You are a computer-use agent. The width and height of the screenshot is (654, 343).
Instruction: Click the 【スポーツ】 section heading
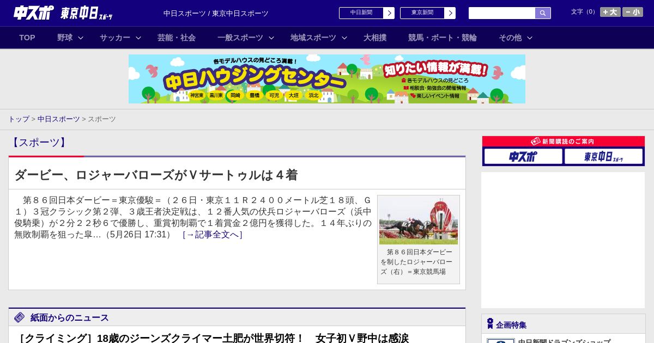point(38,143)
